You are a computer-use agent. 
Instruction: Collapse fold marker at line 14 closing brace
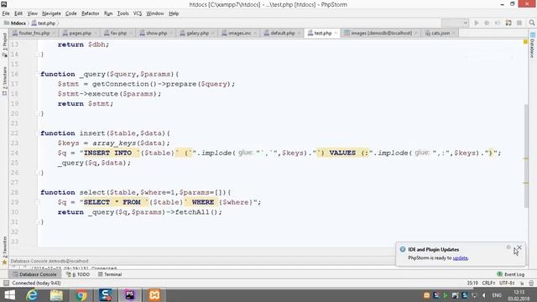click(x=36, y=55)
